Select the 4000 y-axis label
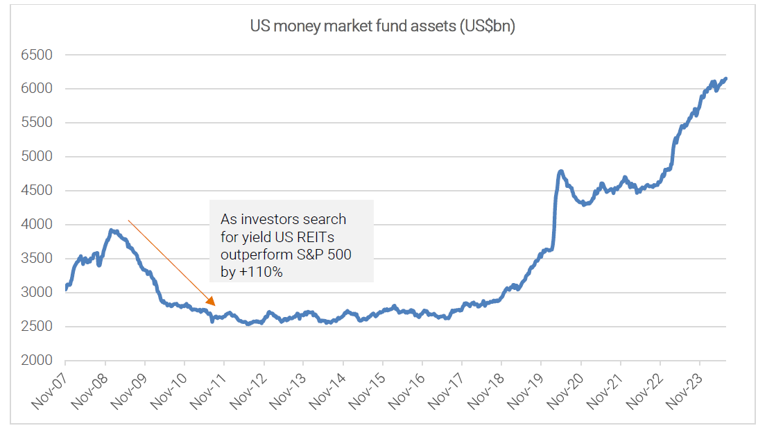 point(39,225)
